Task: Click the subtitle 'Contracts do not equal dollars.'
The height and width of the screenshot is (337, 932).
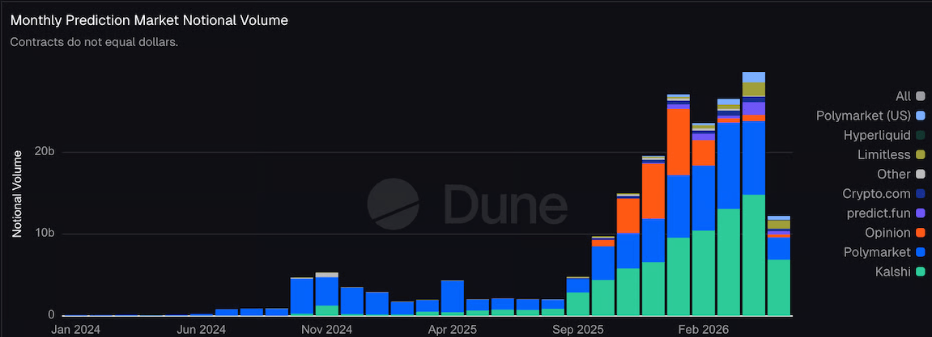Action: point(94,43)
